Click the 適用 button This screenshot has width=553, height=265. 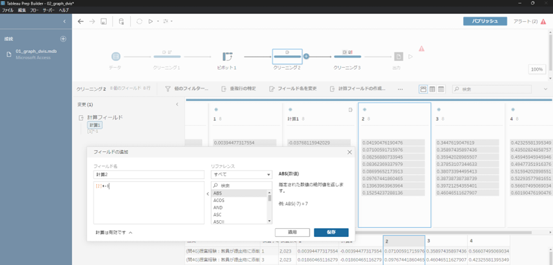coord(292,232)
